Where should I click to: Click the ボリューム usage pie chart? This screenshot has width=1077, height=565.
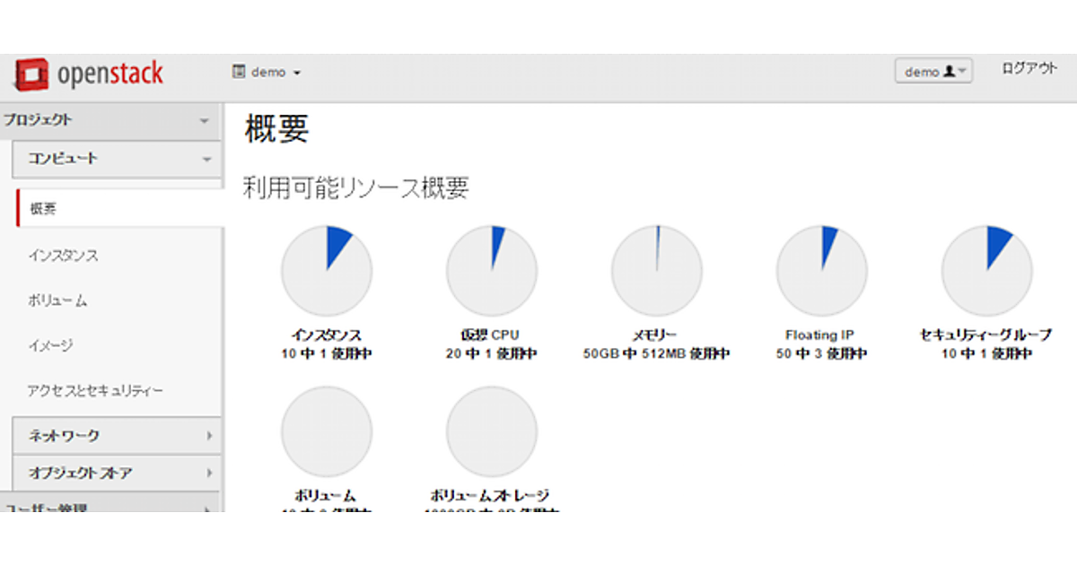pyautogui.click(x=327, y=432)
